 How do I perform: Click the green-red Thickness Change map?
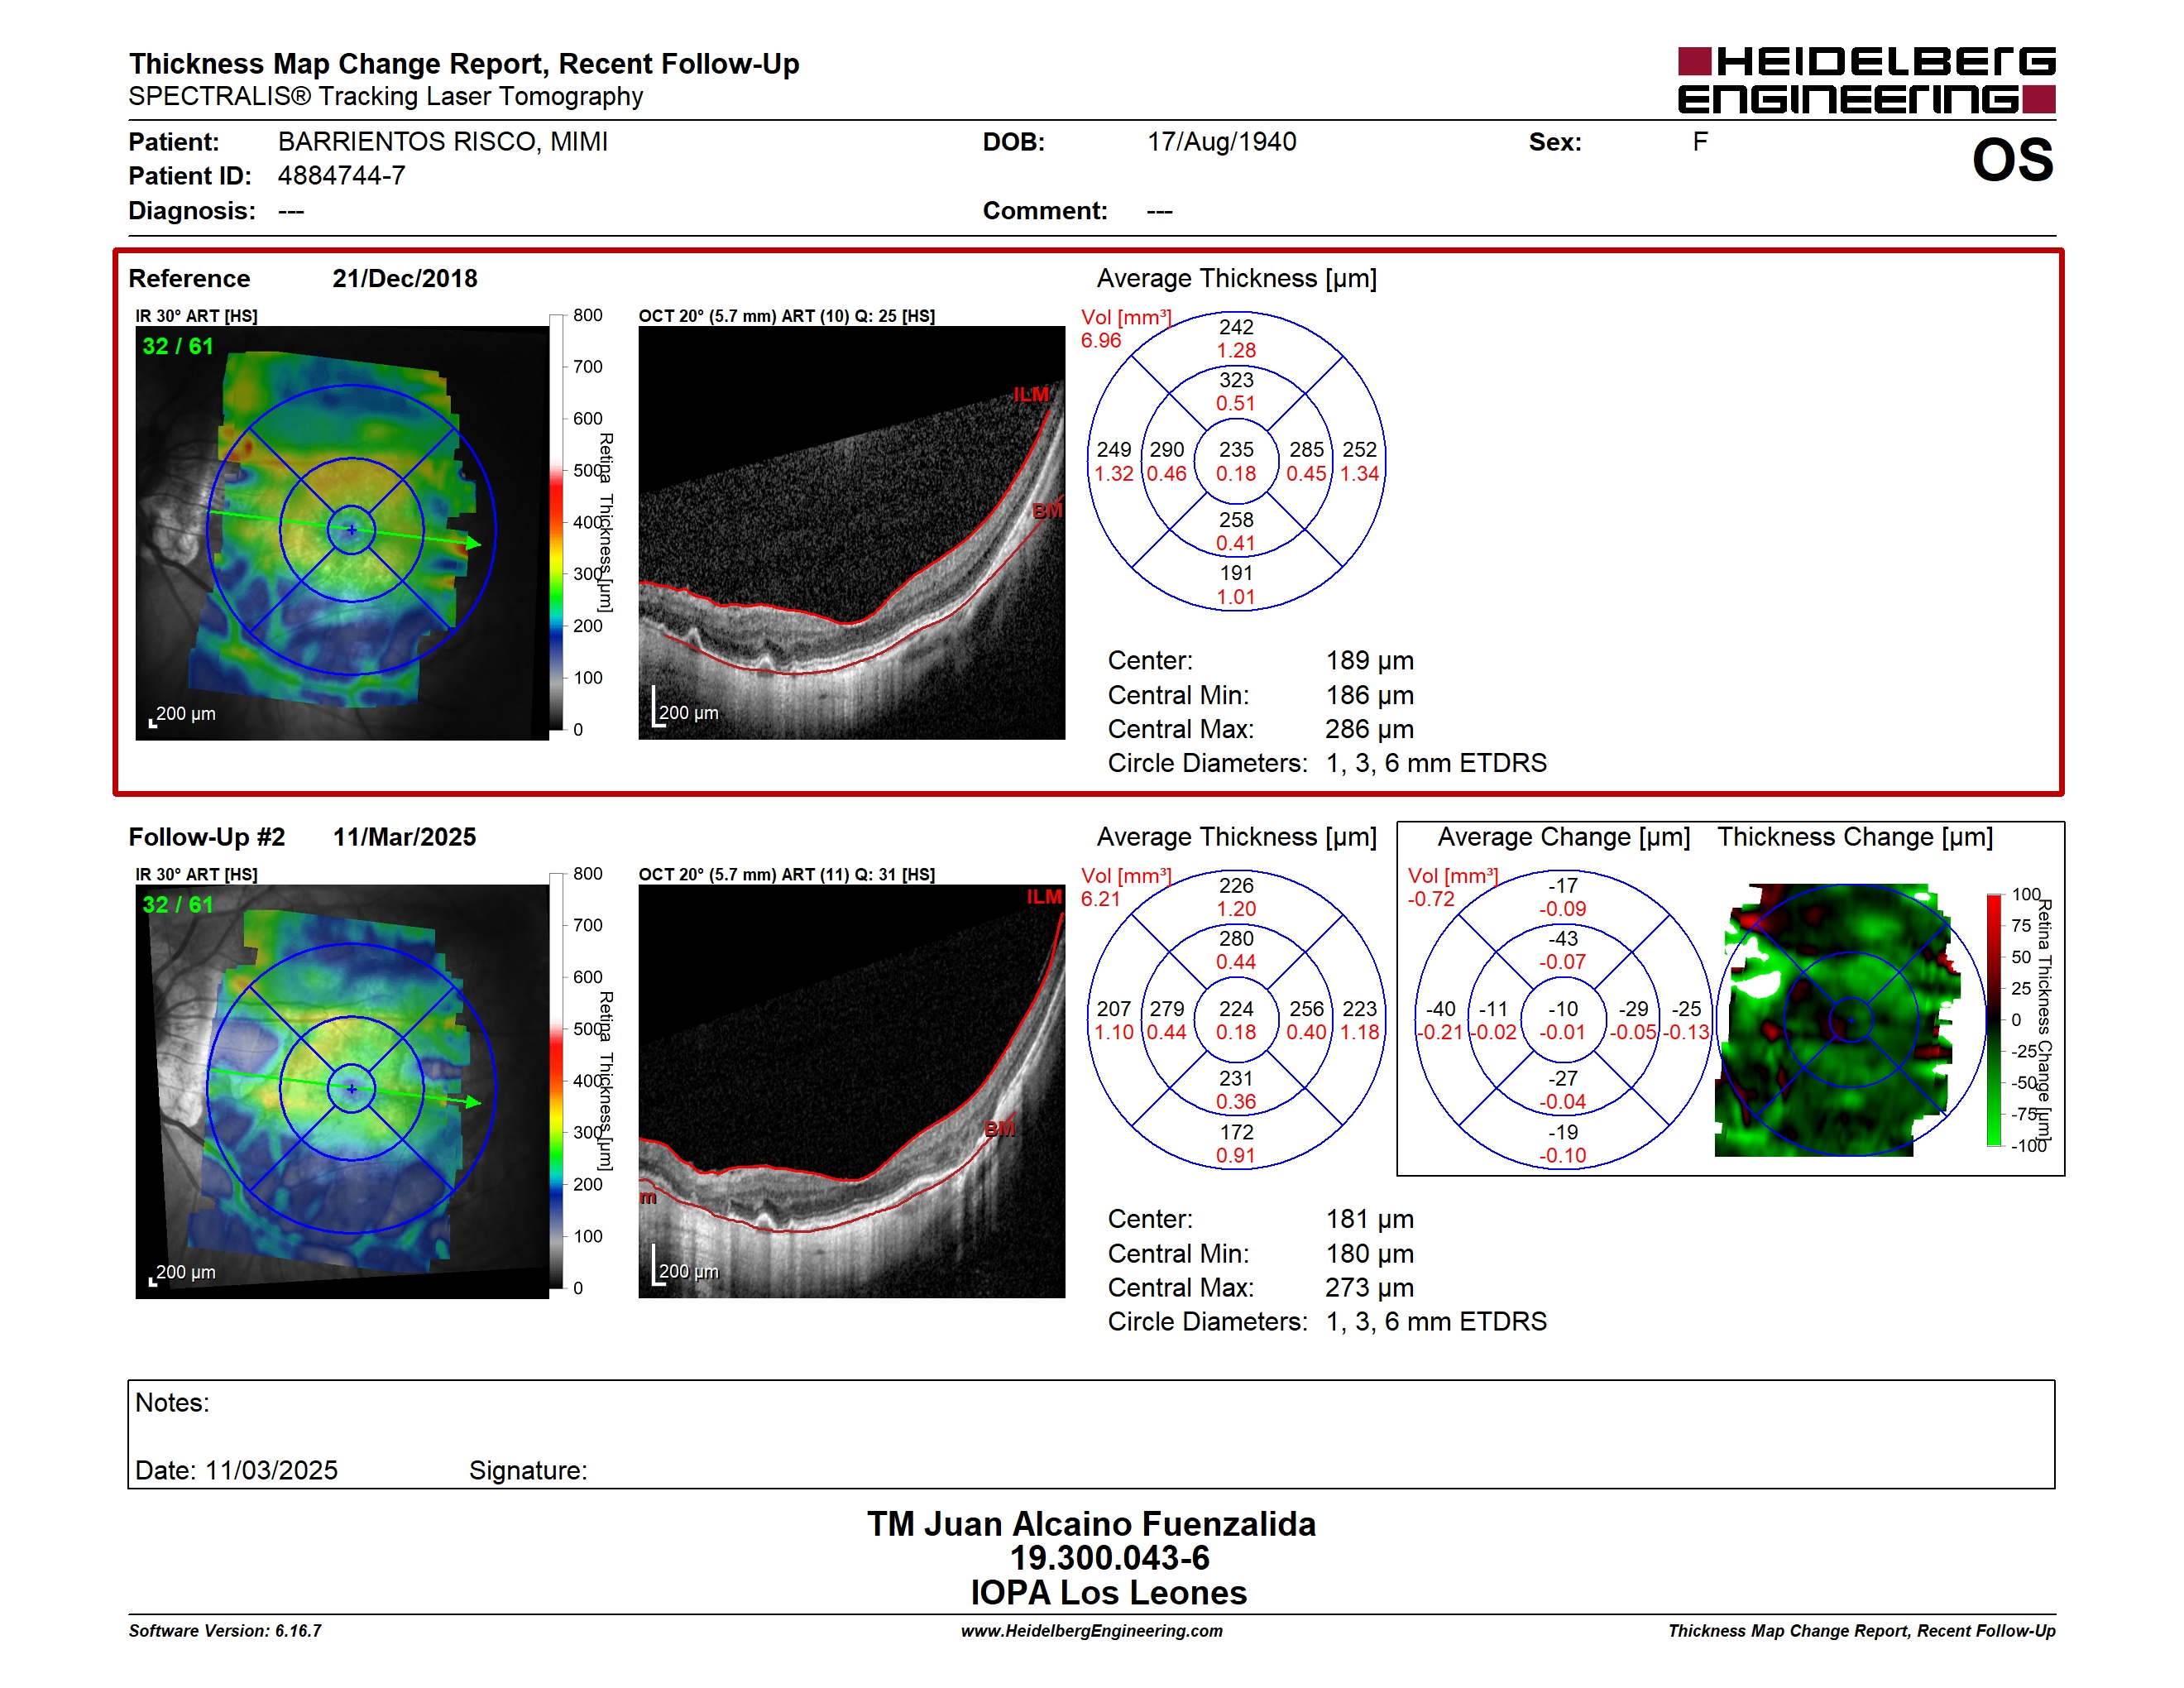1838,1020
